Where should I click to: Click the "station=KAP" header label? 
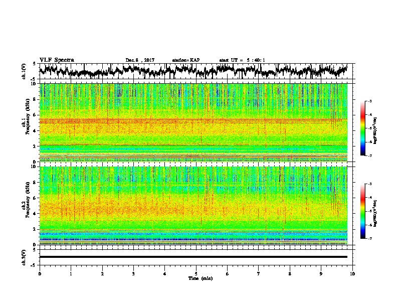(186, 60)
